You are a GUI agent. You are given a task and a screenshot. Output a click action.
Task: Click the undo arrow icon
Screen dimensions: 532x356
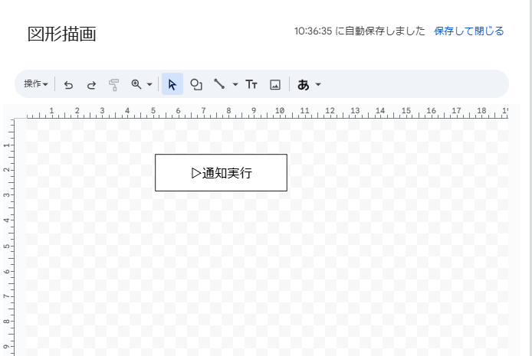[68, 85]
